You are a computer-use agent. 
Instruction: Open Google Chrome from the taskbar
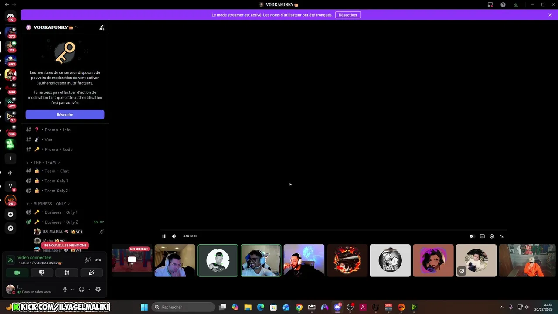pyautogui.click(x=299, y=307)
